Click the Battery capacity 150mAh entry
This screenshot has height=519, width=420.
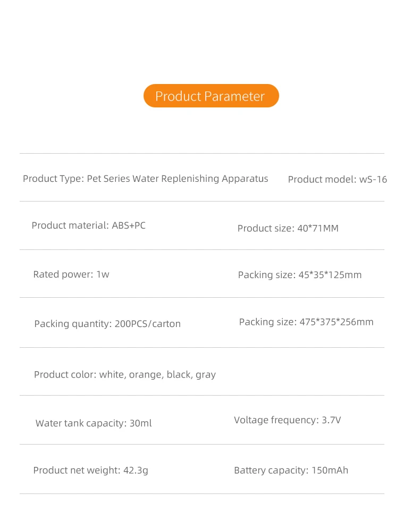[x=291, y=470]
